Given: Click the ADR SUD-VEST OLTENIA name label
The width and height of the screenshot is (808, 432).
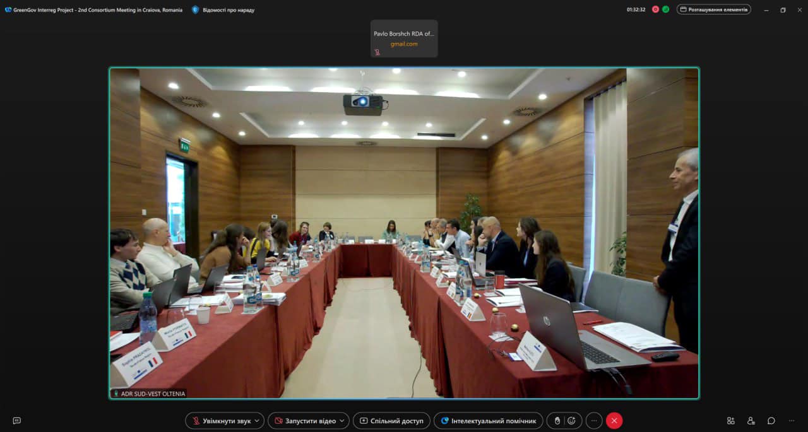Looking at the screenshot, I should [153, 394].
